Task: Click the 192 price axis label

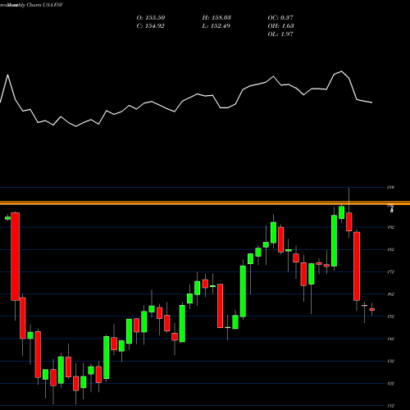Action: 391,227
